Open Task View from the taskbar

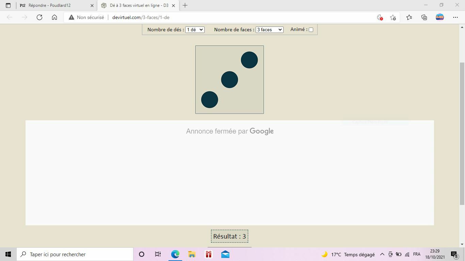(158, 254)
